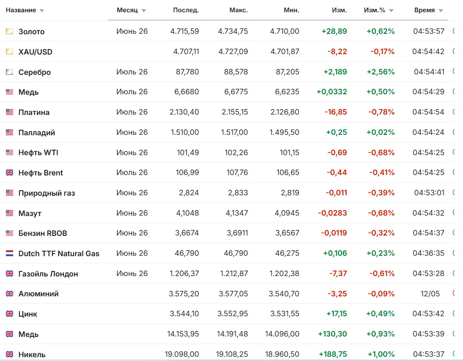Viewport: 463px width, 361px height.
Task: Open the Нефть WTI quote page
Action: [39, 153]
